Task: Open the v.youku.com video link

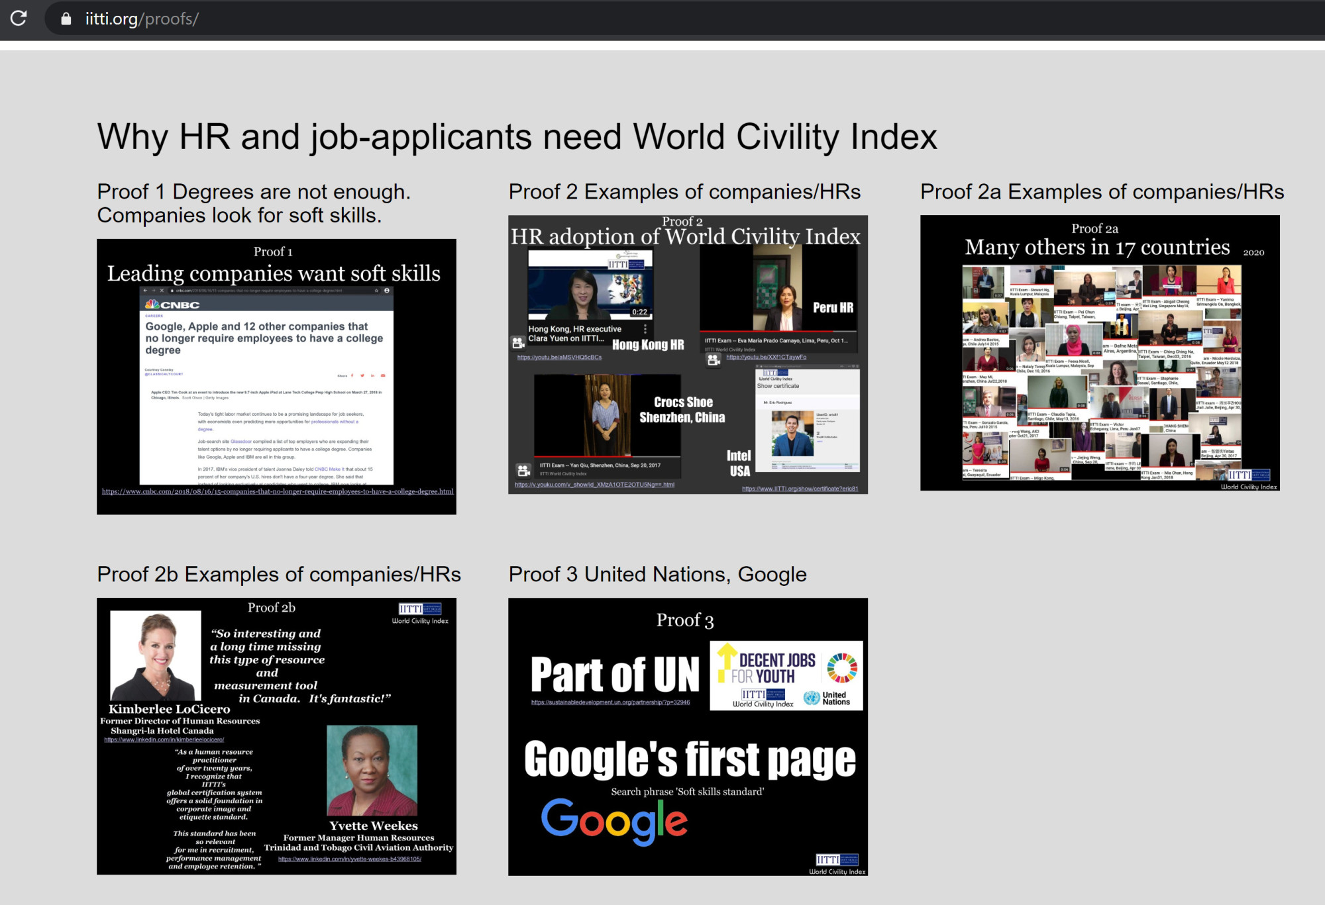Action: coord(594,485)
